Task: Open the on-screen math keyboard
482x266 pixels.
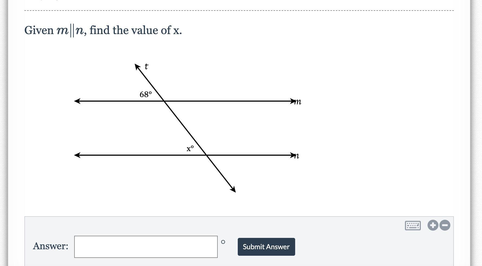Action: pos(413,225)
